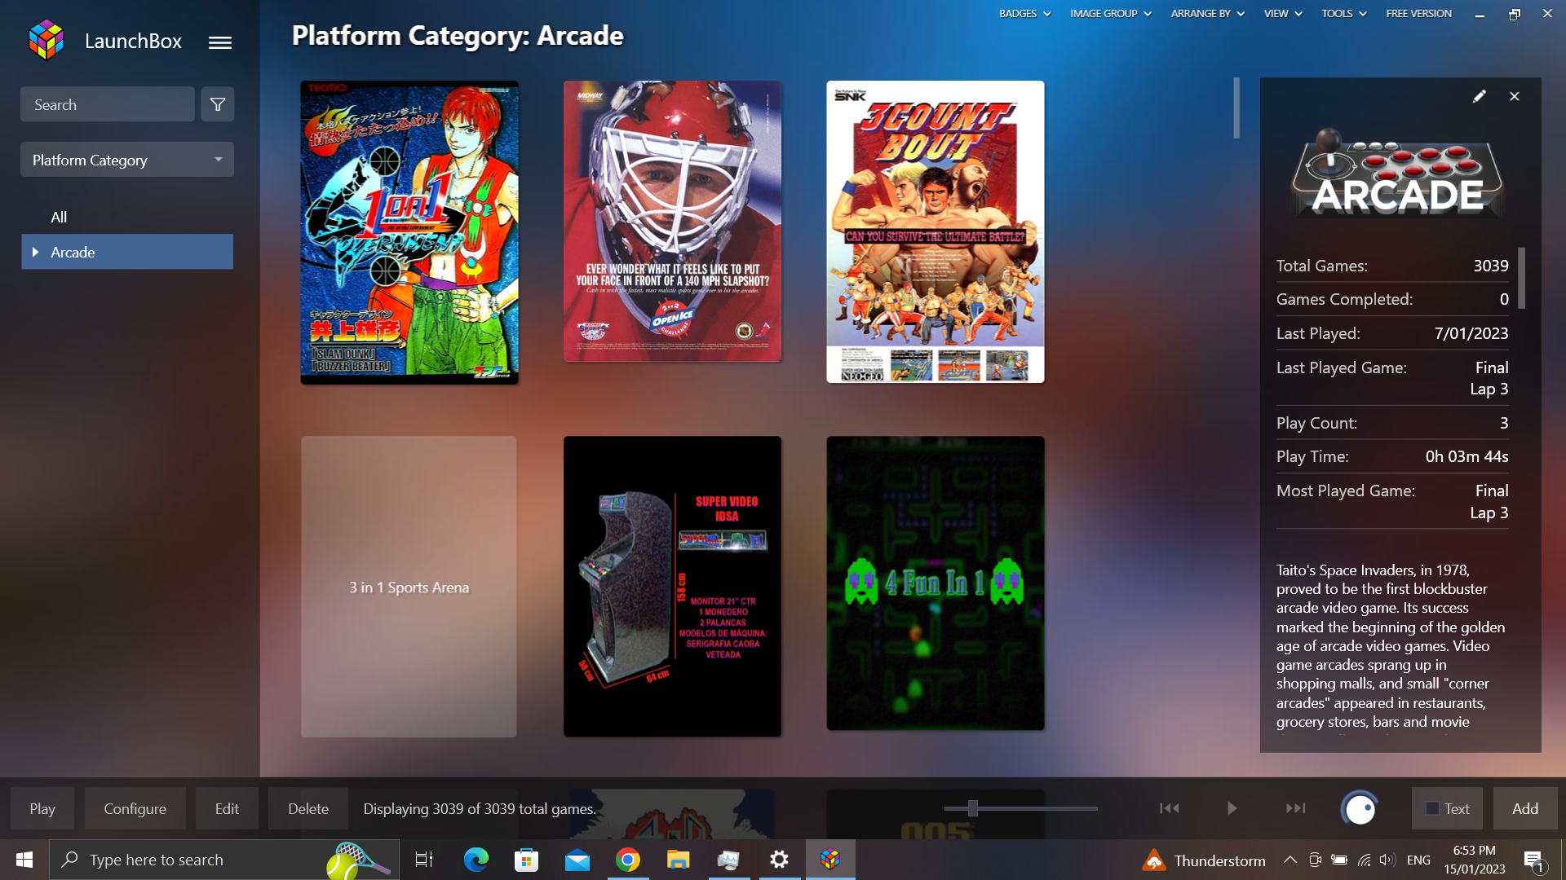Click the details panel scrollbar
The image size is (1566, 880).
1521,277
